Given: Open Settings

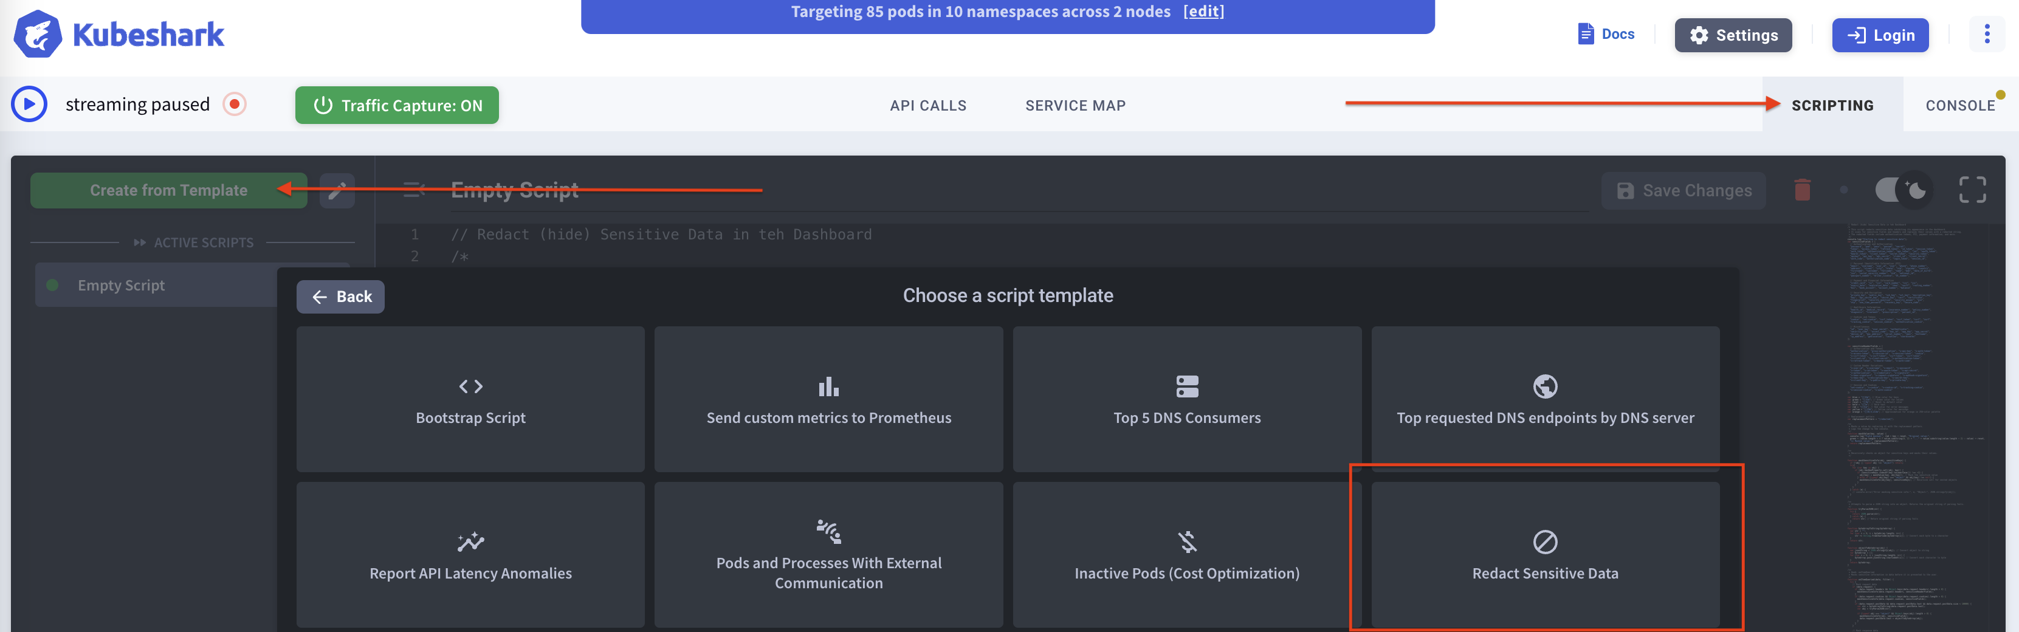Looking at the screenshot, I should click(1733, 35).
